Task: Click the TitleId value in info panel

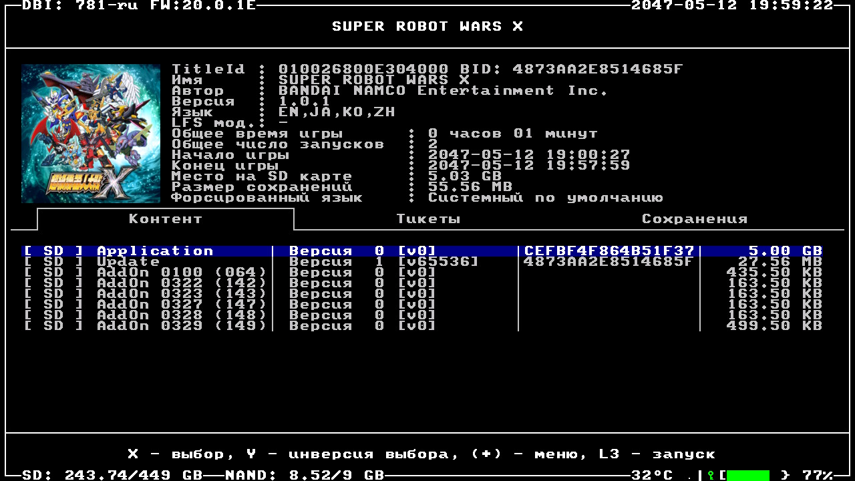Action: point(363,69)
